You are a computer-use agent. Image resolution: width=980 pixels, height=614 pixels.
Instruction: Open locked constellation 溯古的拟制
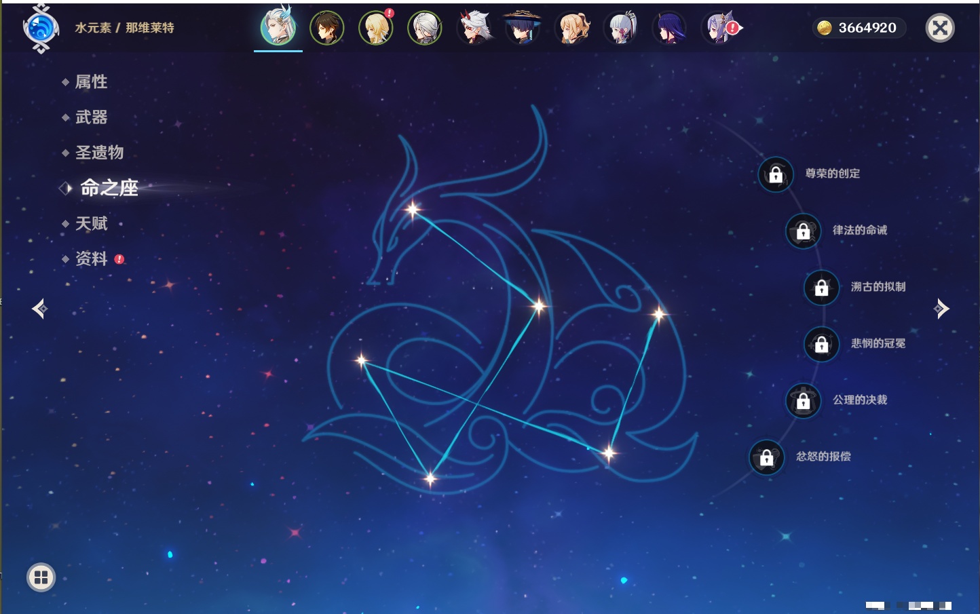point(822,288)
